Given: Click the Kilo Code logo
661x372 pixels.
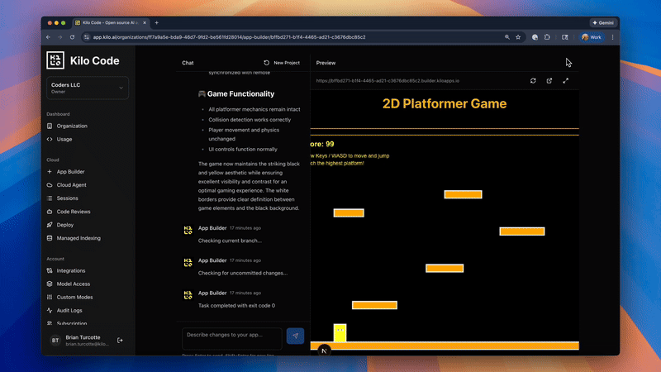Looking at the screenshot, I should 55,60.
